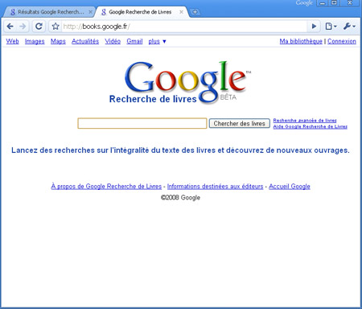Reload the page with the refresh icon
This screenshot has height=309, width=362.
point(39,27)
